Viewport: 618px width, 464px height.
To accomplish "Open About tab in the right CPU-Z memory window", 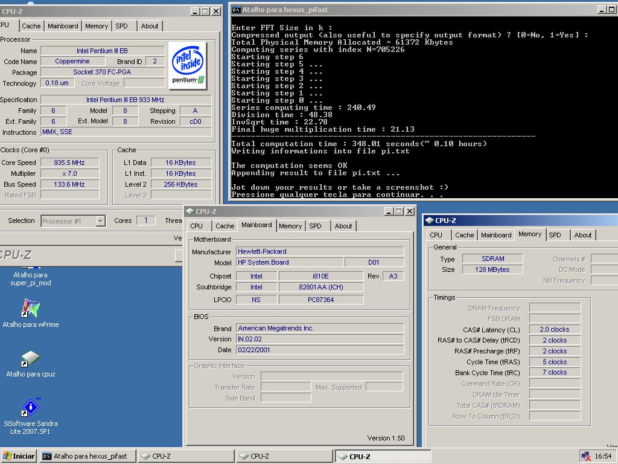I will [582, 235].
